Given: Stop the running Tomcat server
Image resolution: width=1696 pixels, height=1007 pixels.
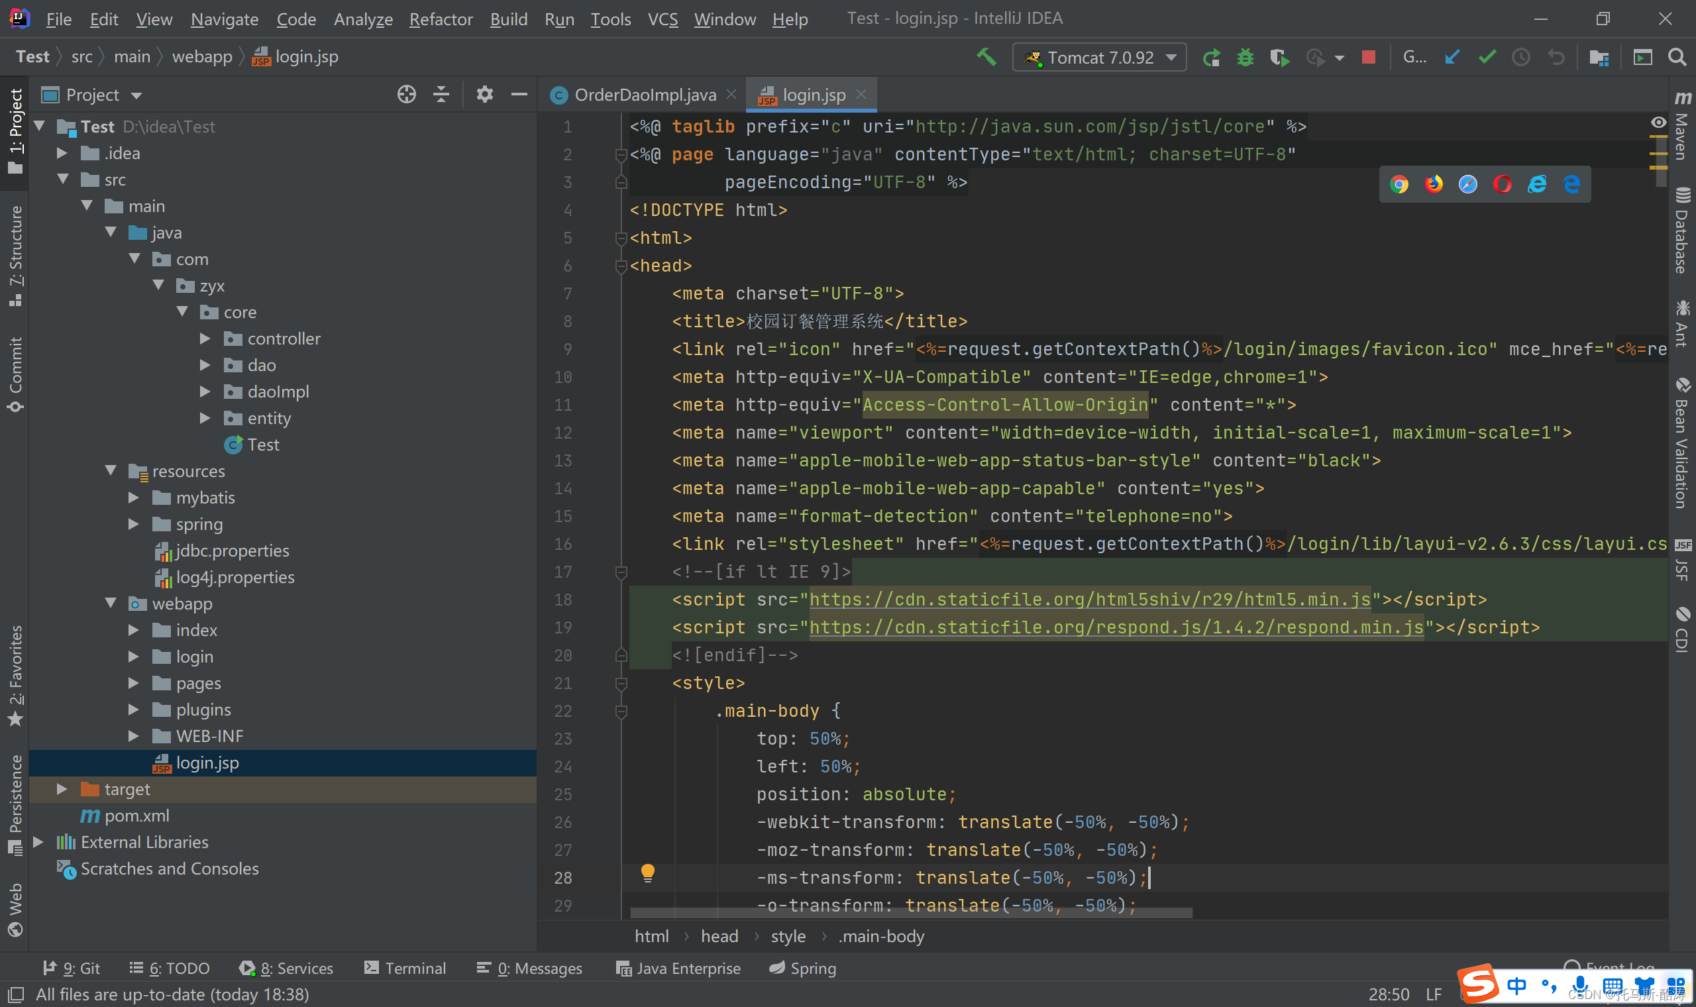Looking at the screenshot, I should coord(1368,57).
